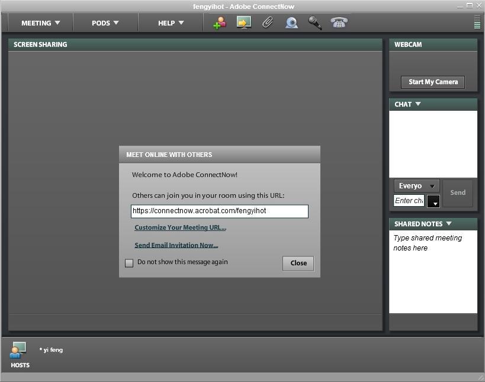Open the black chat text color swatch
Viewport: 485px width, 382px height.
point(433,201)
